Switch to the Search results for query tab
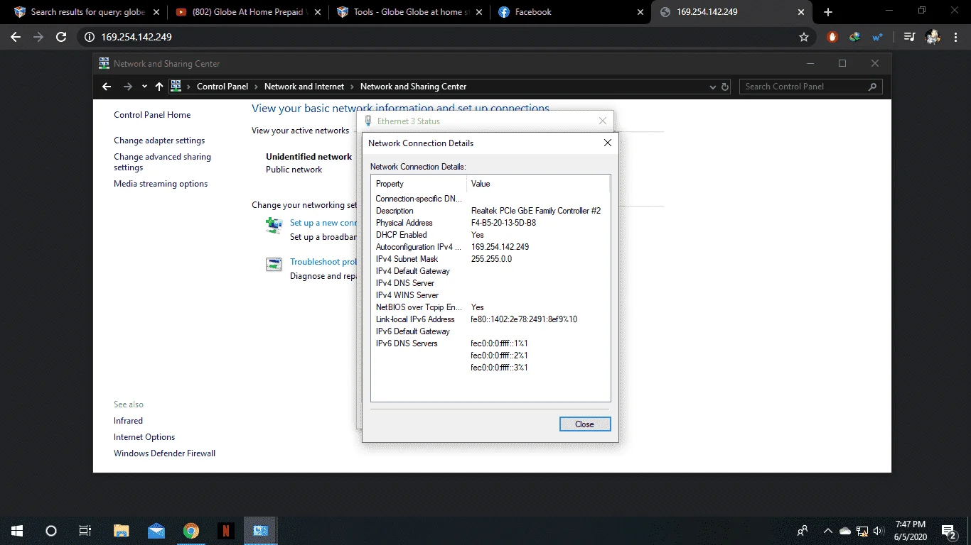 pos(87,12)
